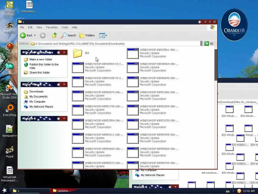Select the VMAdditions desktop icon

[x=29, y=7]
